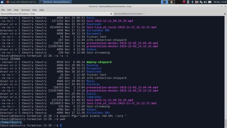Click Music in the lower ls listing
This screenshot has height=128, width=227.
91,81
